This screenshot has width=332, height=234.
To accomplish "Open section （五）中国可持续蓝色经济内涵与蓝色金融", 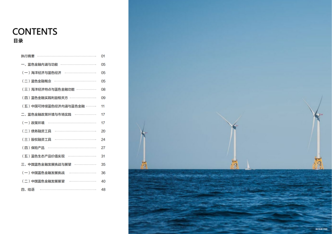I will point(53,106).
